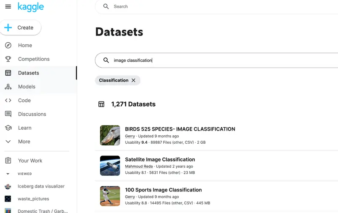Collapse the VIEWED section arrow
This screenshot has height=213, width=338.
8,174
